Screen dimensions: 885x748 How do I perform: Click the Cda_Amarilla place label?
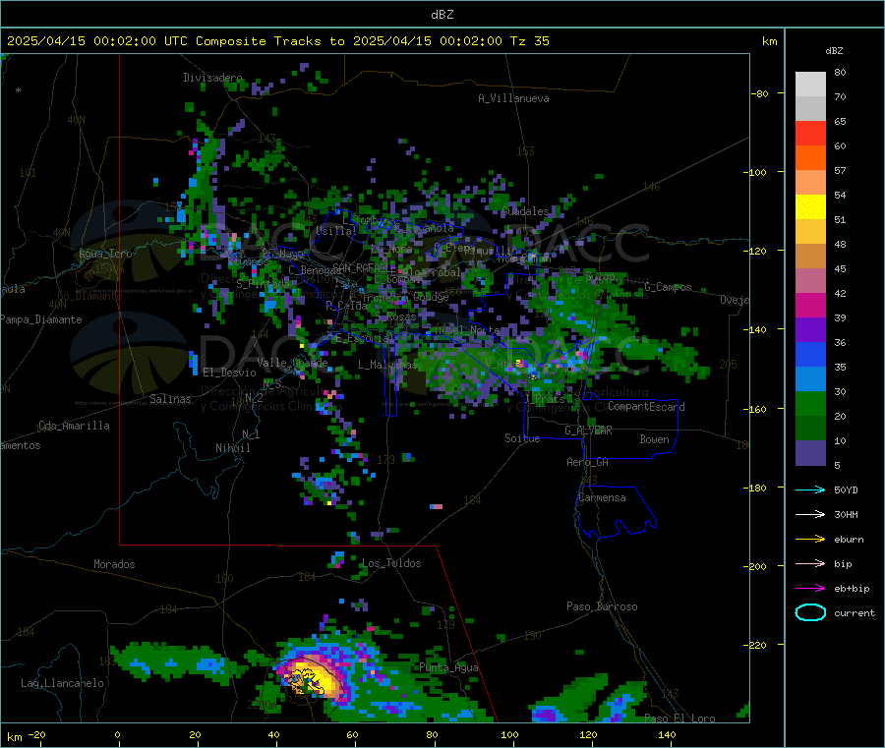tap(74, 426)
